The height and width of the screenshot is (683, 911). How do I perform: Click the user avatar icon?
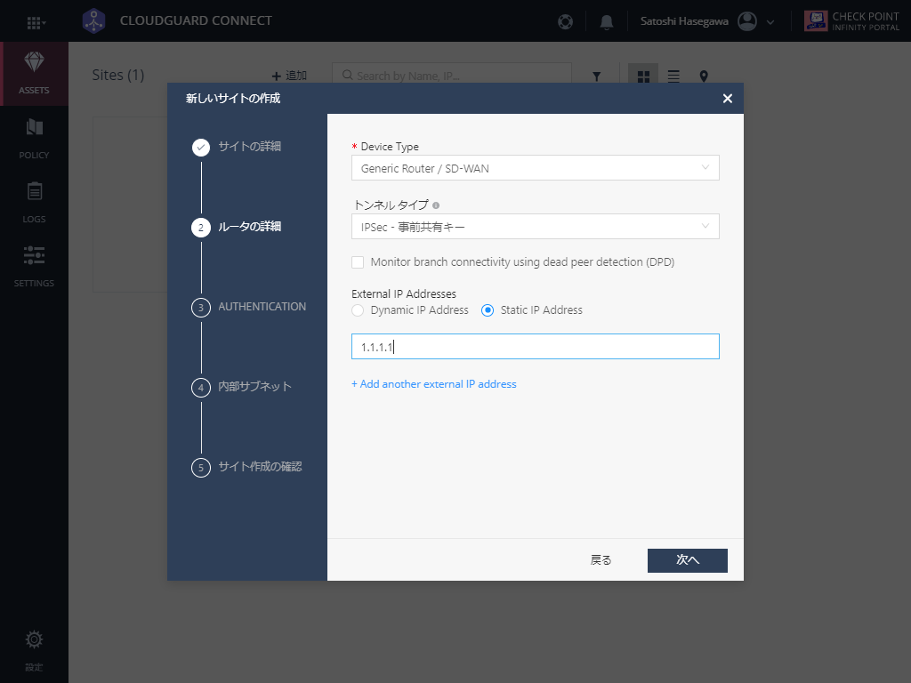pos(747,21)
